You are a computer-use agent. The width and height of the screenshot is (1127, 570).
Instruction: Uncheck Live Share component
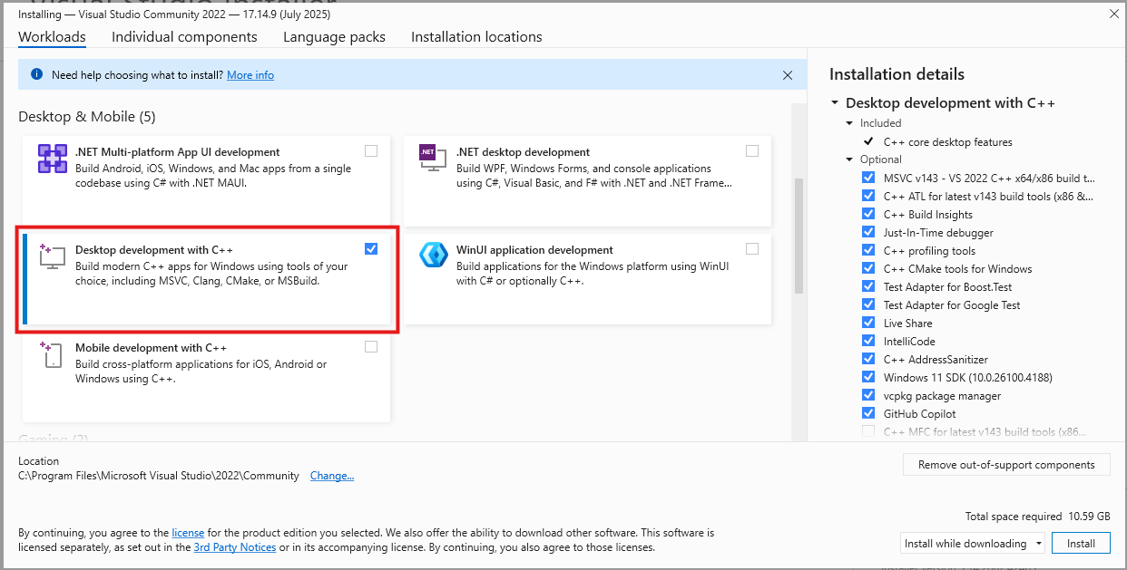(868, 324)
